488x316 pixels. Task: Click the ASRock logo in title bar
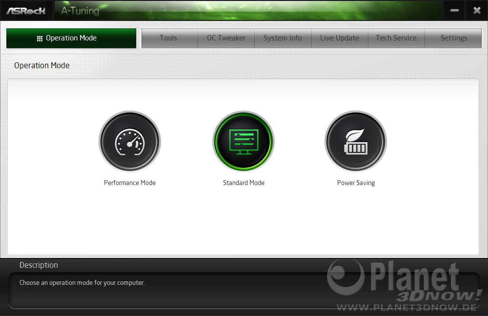coord(26,11)
